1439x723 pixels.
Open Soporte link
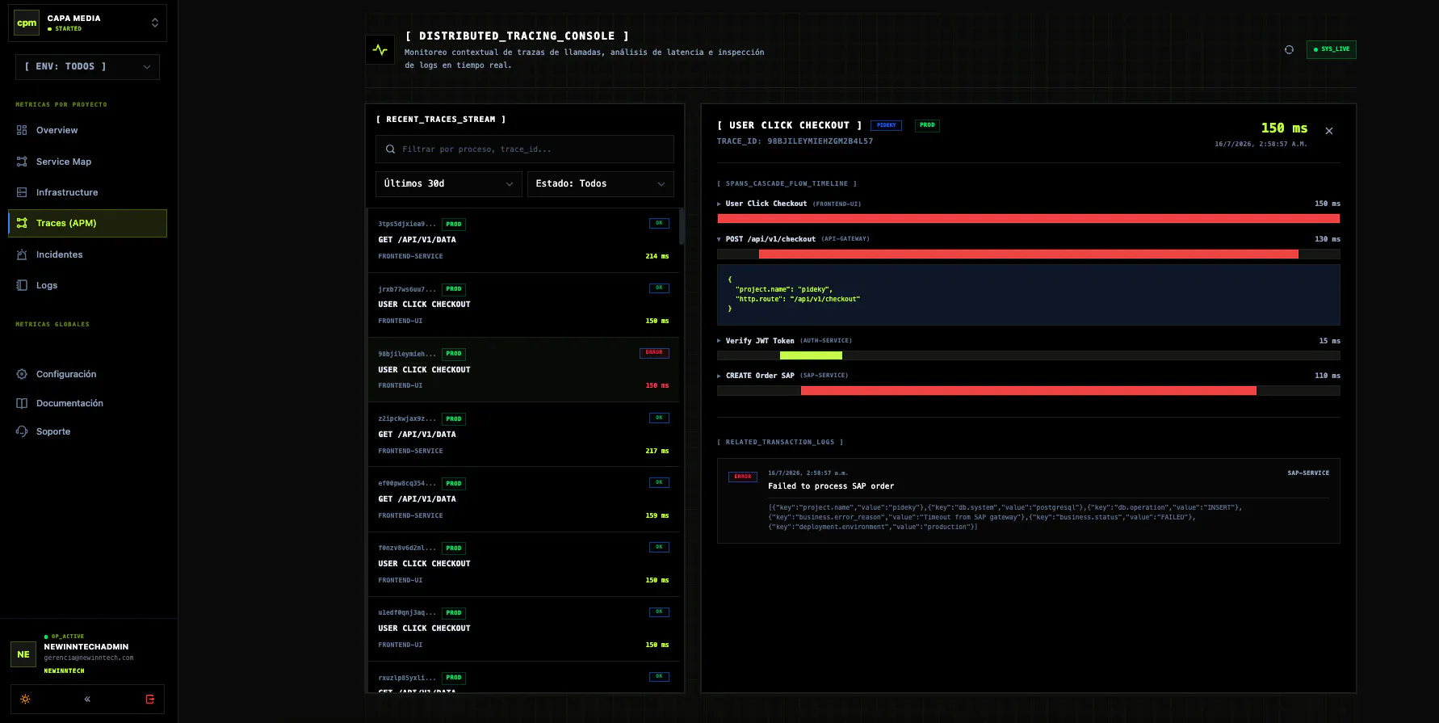tap(87, 431)
